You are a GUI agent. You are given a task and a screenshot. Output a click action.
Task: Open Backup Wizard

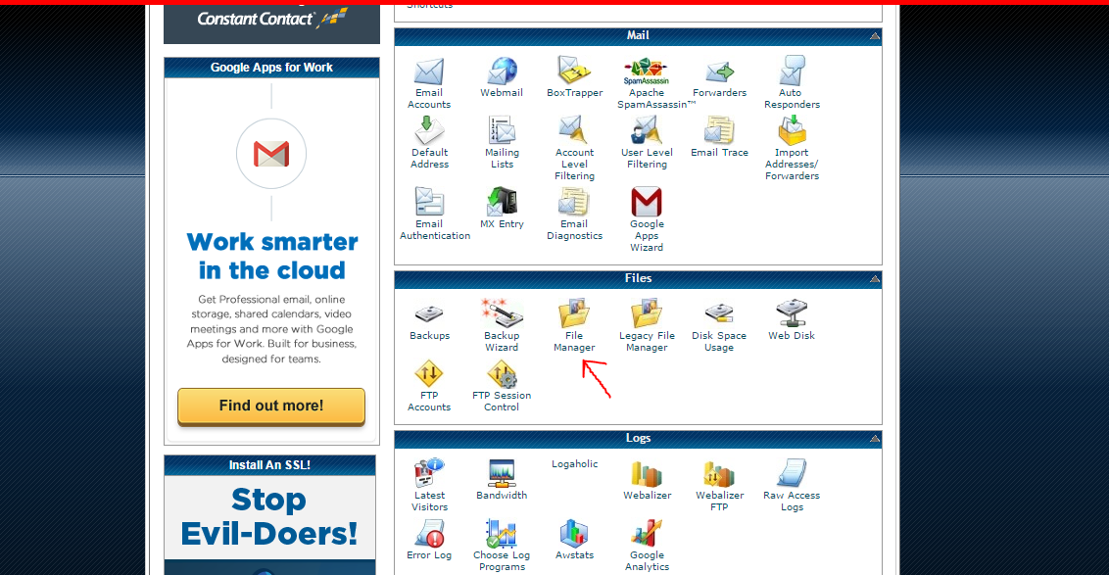(x=502, y=326)
